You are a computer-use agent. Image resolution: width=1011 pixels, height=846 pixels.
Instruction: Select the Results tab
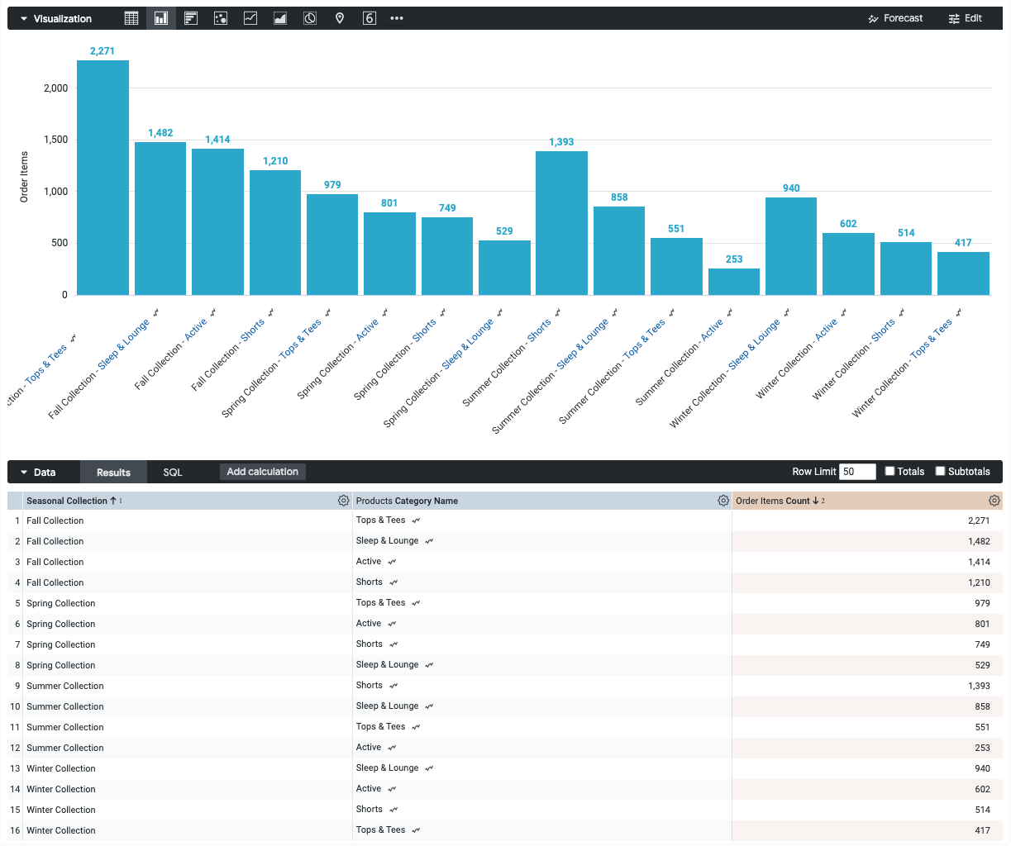click(x=113, y=472)
